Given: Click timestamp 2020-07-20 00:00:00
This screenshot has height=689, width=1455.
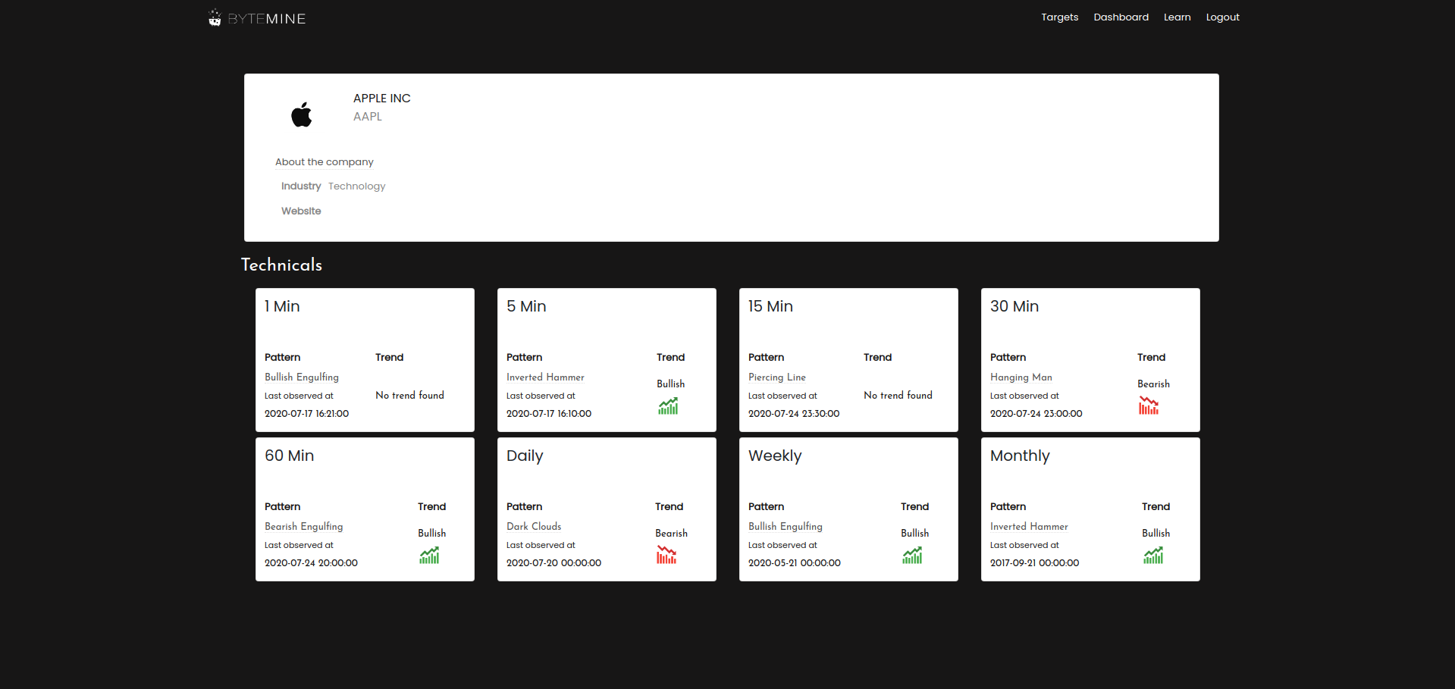Looking at the screenshot, I should click(x=553, y=563).
